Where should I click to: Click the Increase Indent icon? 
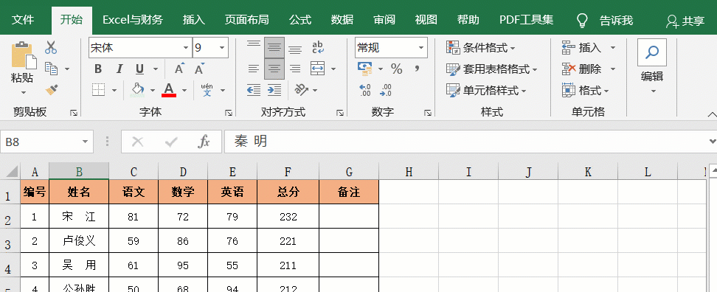[x=274, y=90]
